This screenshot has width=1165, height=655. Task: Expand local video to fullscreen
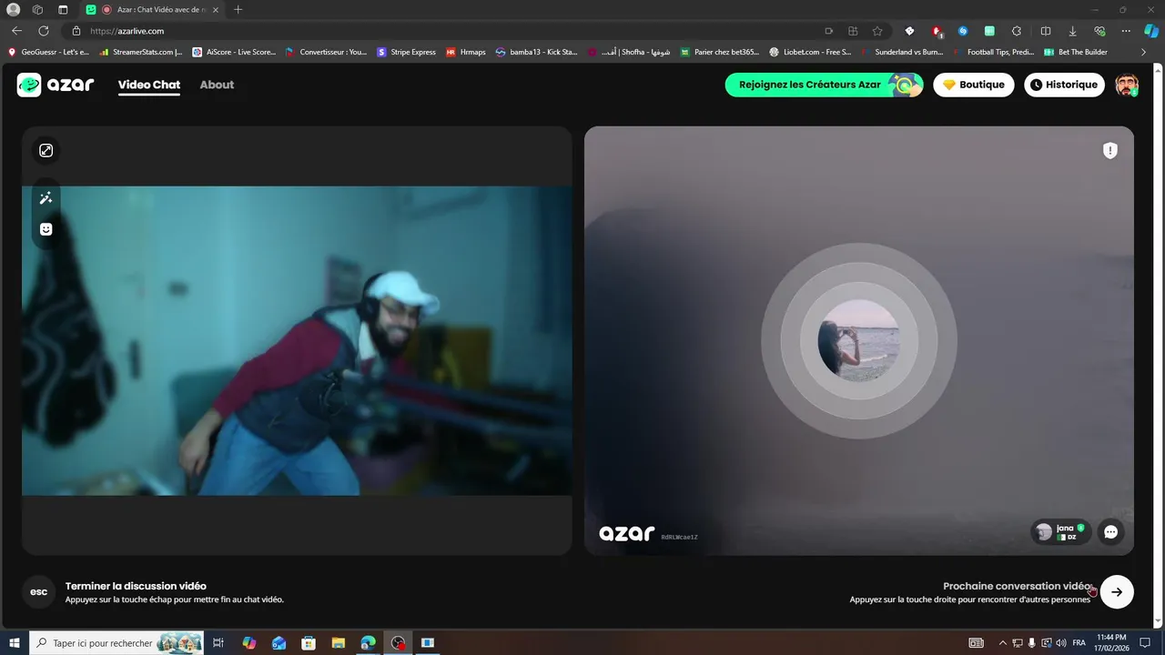point(46,151)
